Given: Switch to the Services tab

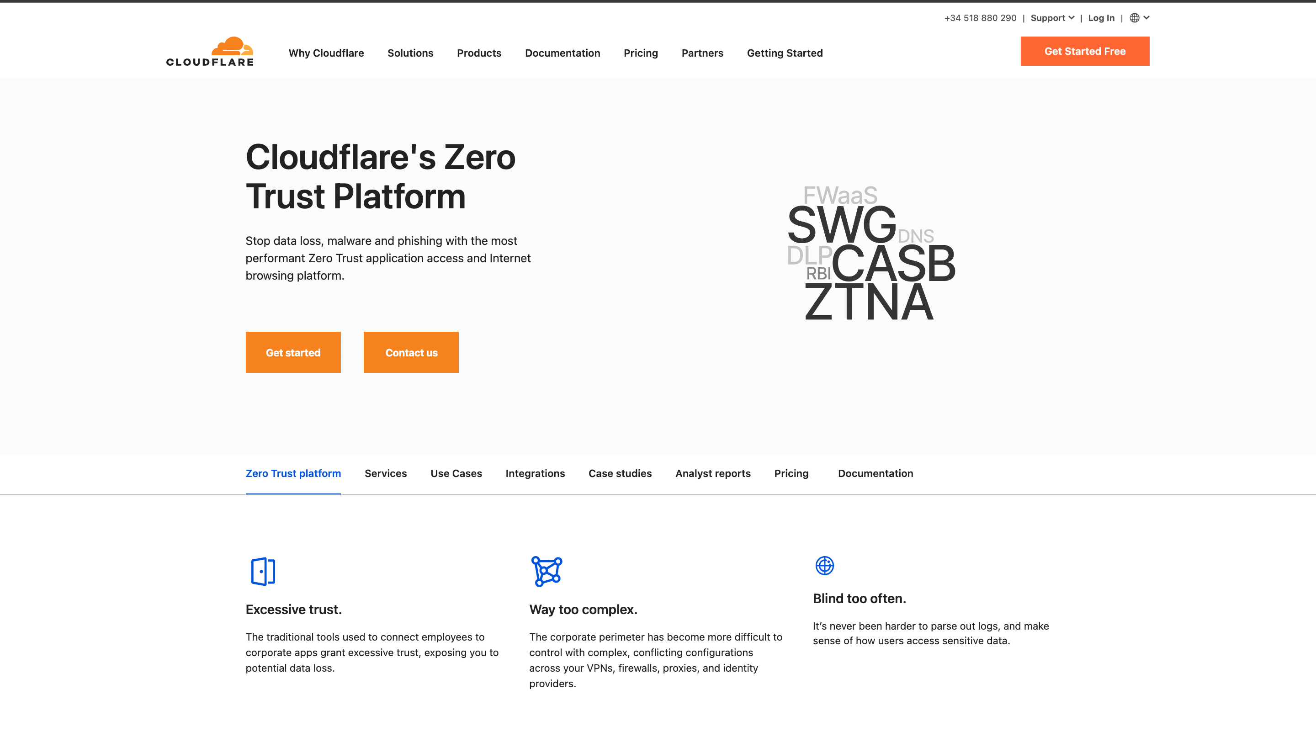Looking at the screenshot, I should coord(385,473).
